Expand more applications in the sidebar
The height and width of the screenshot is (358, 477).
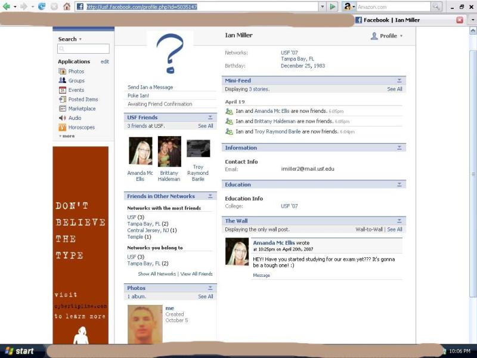coord(67,136)
